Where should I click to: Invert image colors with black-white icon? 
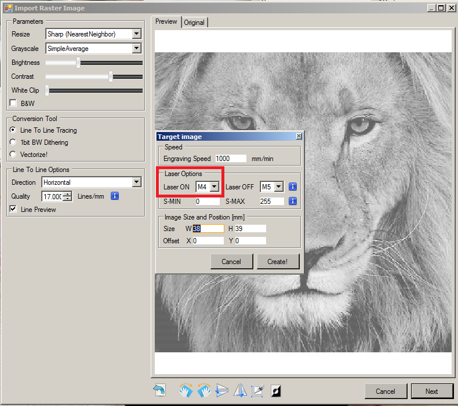pyautogui.click(x=276, y=391)
